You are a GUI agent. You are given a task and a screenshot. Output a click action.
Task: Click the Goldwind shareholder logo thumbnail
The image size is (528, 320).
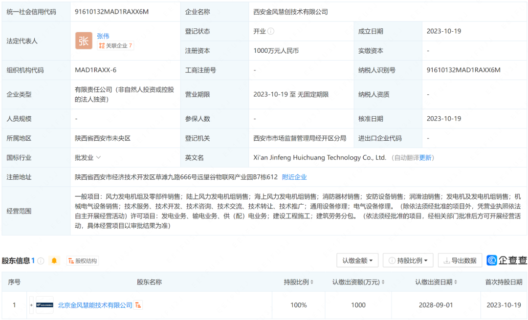44,305
